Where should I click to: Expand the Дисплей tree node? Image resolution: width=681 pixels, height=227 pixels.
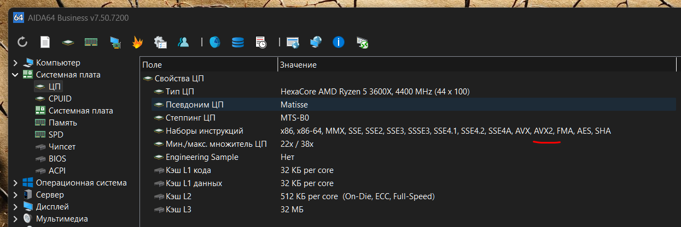pyautogui.click(x=15, y=207)
